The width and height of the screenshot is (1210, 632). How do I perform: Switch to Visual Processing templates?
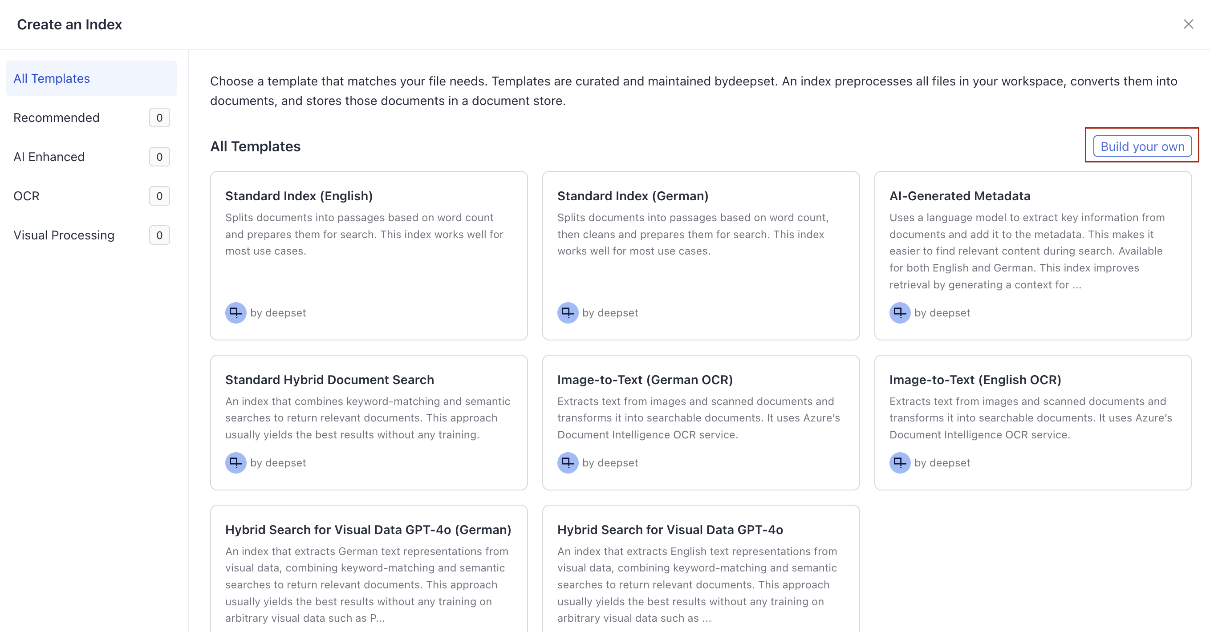64,235
